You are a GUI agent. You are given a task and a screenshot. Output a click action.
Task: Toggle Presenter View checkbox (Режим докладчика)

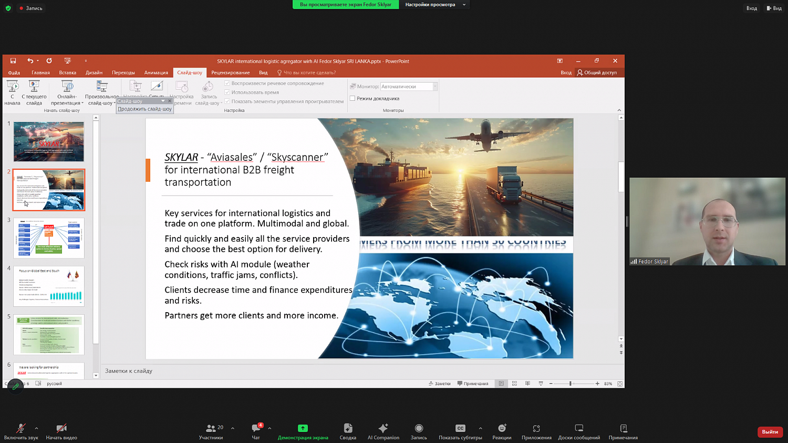(x=352, y=98)
